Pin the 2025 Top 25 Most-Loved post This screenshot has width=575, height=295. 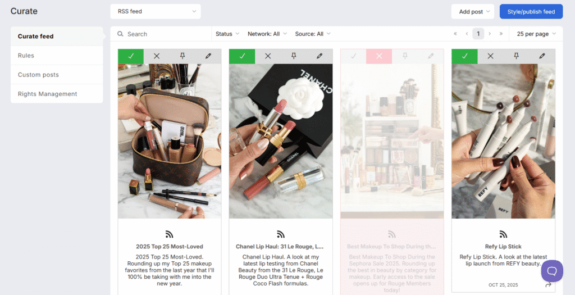coord(182,56)
